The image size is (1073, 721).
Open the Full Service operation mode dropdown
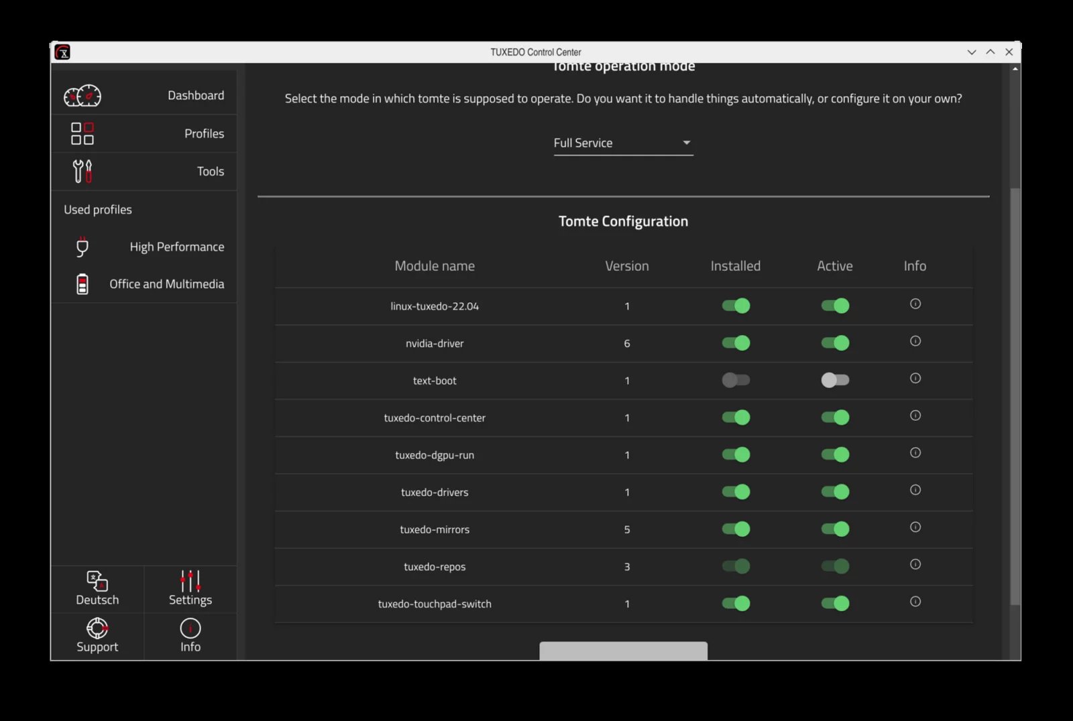[623, 143]
